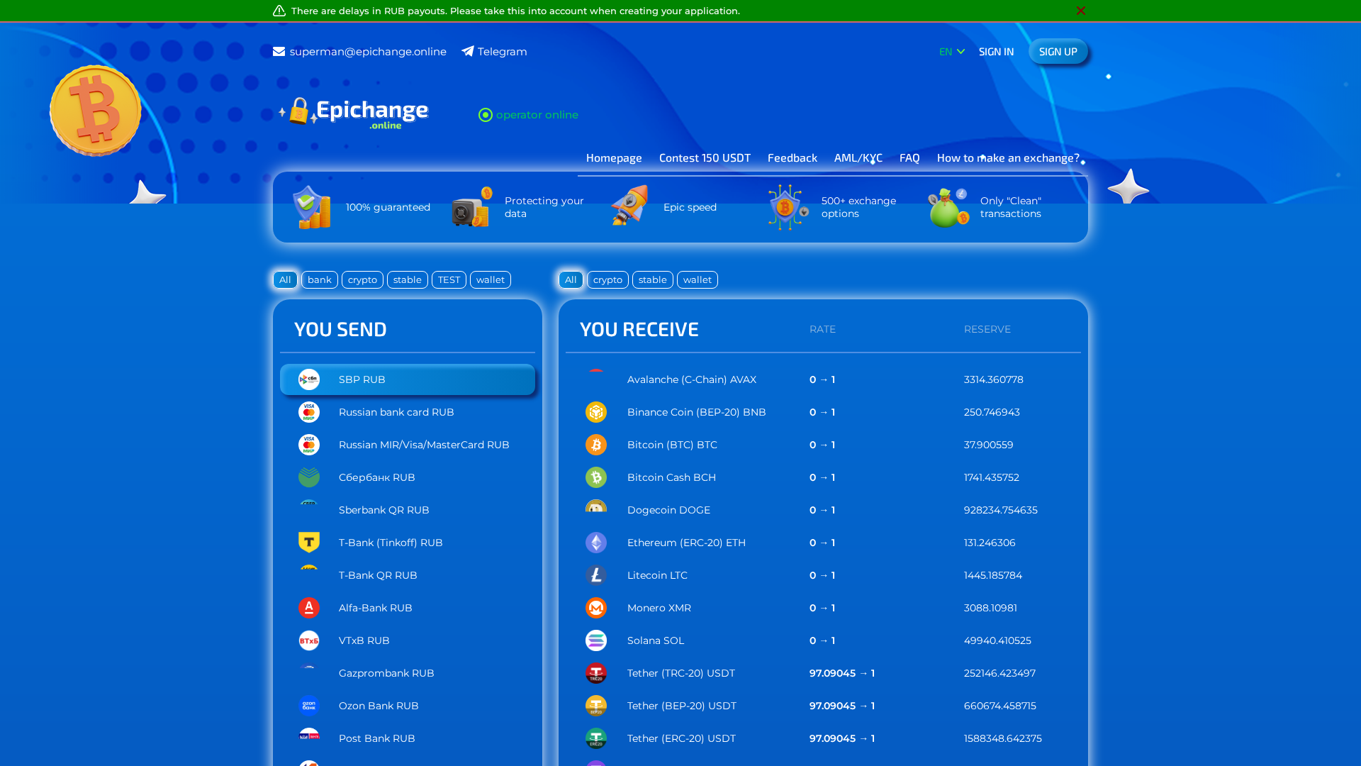Click the Litecoin LTC icon
The height and width of the screenshot is (766, 1361).
click(596, 575)
